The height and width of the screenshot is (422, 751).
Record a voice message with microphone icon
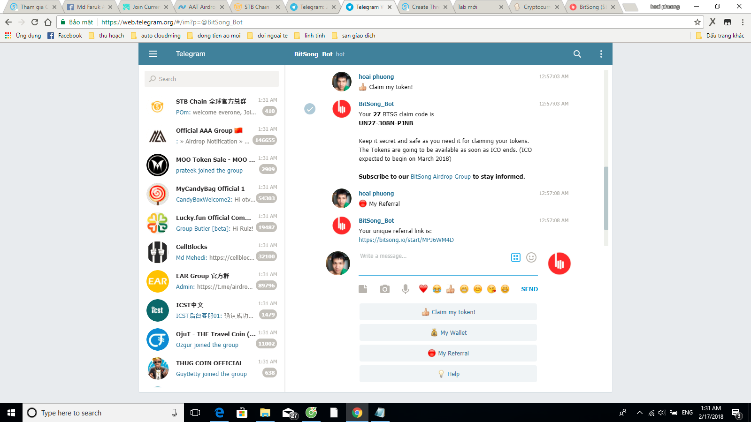click(x=406, y=289)
